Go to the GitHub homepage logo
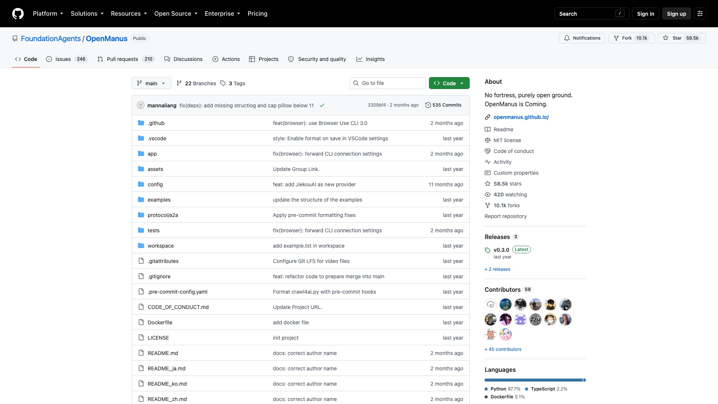 coord(18,13)
